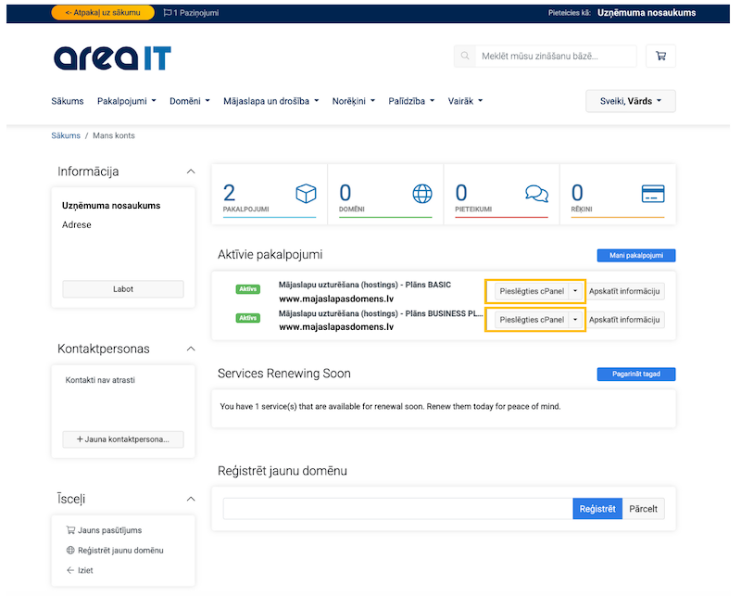741x597 pixels.
Task: Open the shopping cart icon
Action: point(660,56)
